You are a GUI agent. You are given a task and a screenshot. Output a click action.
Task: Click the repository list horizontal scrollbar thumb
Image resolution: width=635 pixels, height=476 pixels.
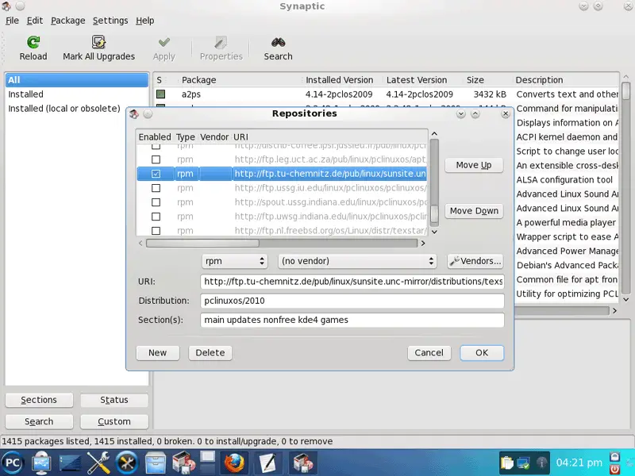tap(202, 244)
